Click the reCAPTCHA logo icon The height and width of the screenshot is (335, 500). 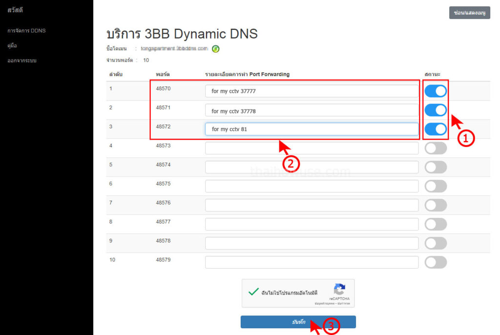click(x=339, y=289)
